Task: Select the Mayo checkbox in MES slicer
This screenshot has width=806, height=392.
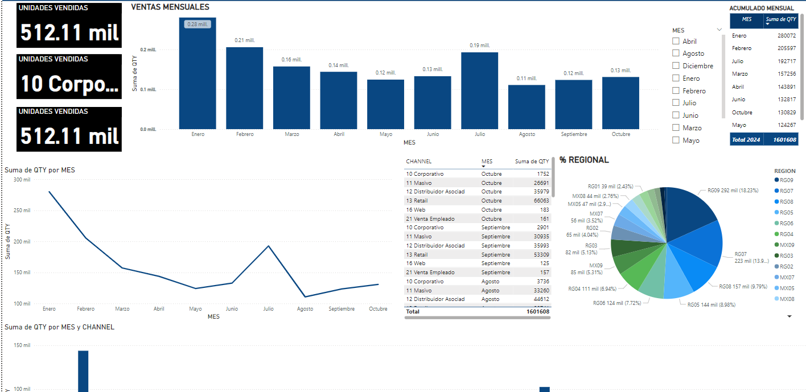Action: point(676,140)
